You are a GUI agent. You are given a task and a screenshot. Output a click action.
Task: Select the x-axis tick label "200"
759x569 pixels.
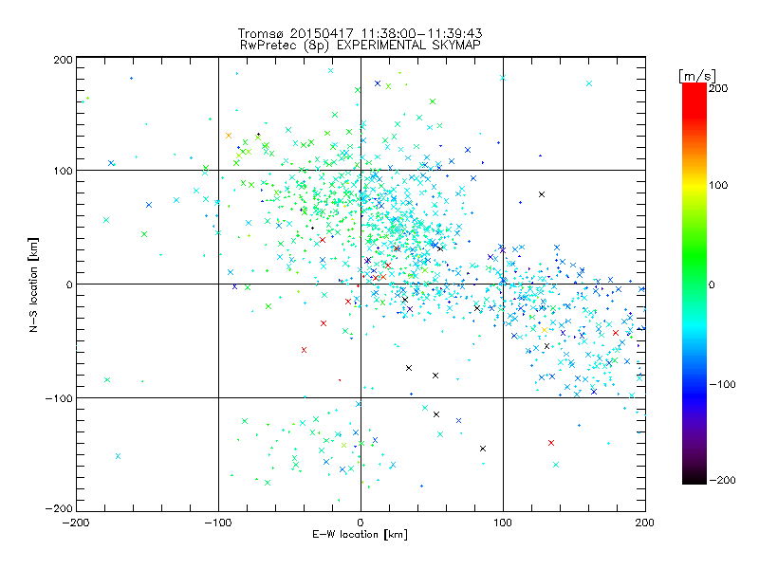coord(645,523)
